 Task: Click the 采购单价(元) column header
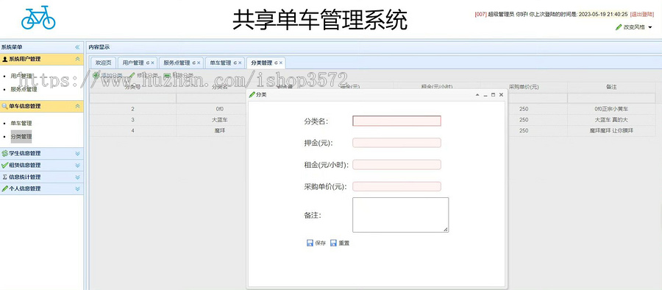coord(524,87)
